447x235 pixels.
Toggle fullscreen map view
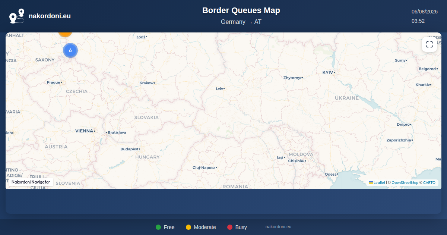[429, 44]
